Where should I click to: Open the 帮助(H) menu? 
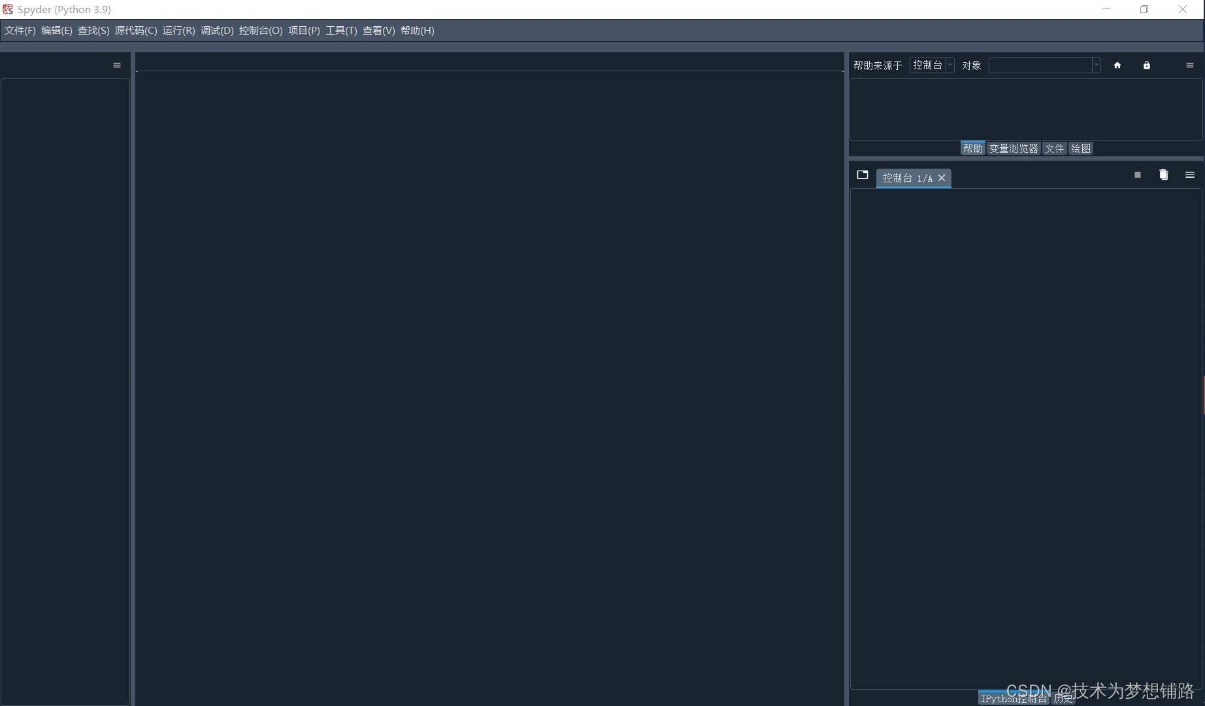417,31
